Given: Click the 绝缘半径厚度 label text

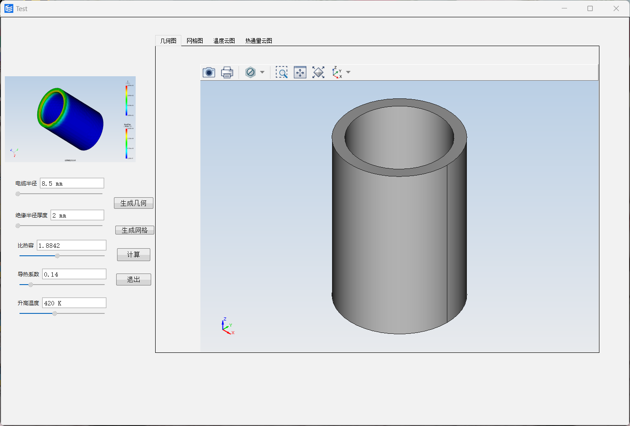Looking at the screenshot, I should (x=31, y=215).
